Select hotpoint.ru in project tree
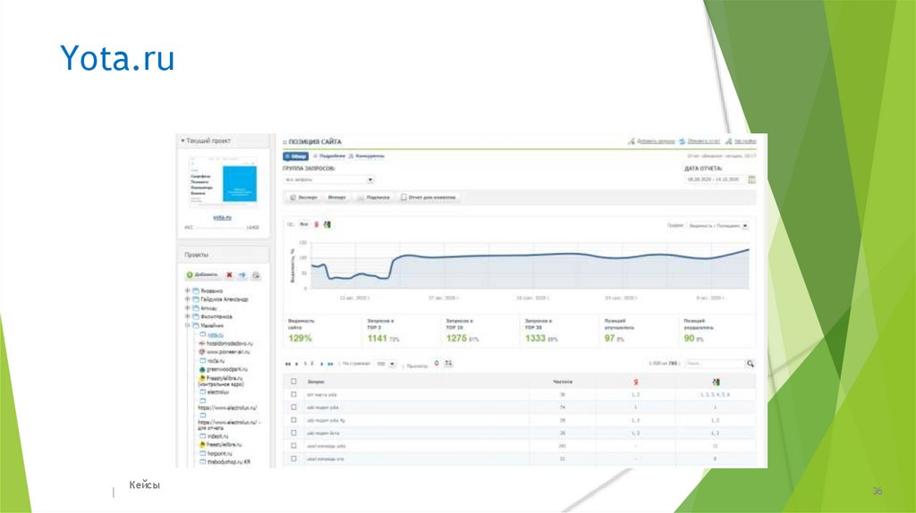The image size is (916, 513). (220, 453)
